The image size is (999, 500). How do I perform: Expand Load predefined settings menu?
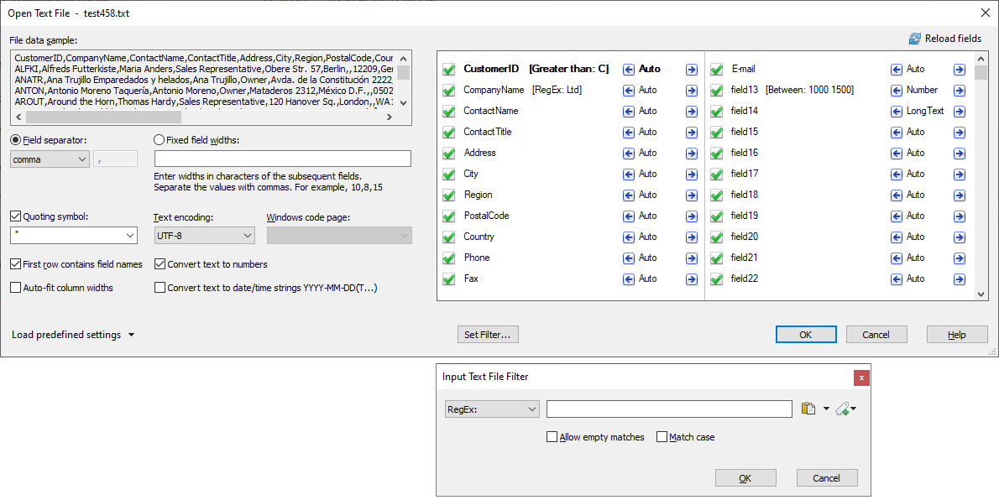pyautogui.click(x=73, y=335)
